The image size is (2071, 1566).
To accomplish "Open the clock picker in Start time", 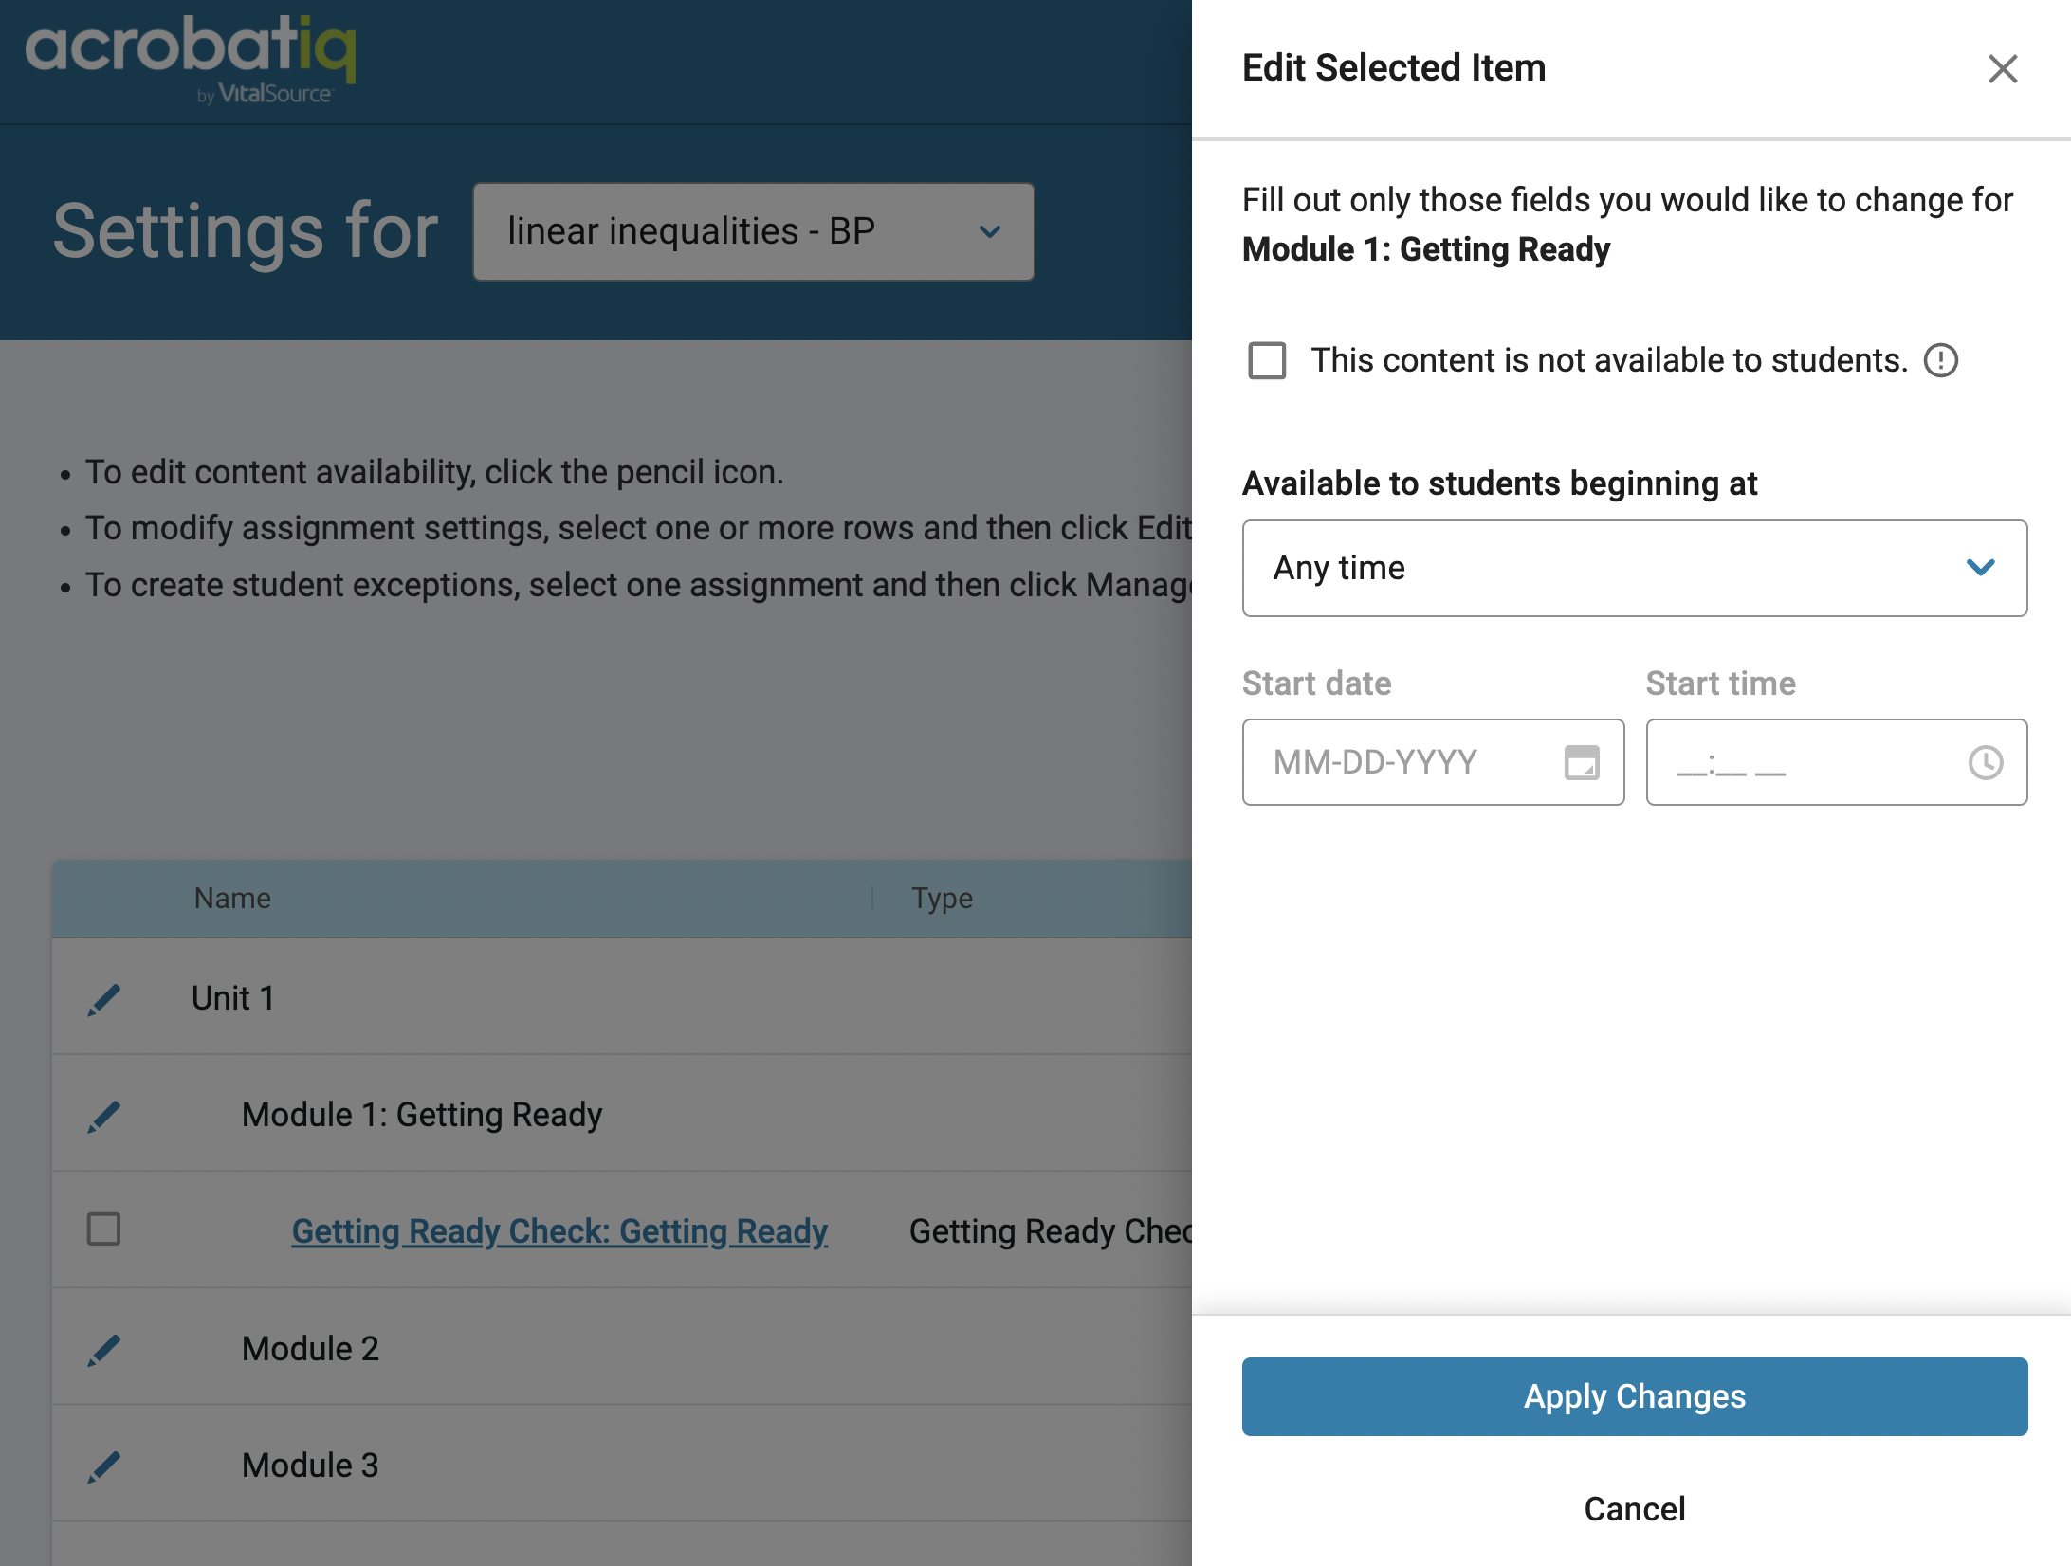I will click(1985, 762).
